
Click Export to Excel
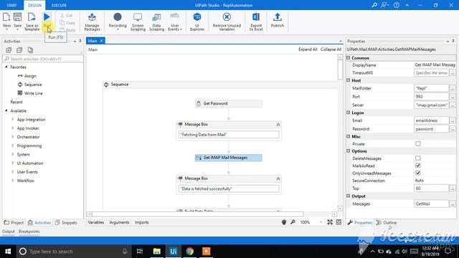[x=256, y=21]
